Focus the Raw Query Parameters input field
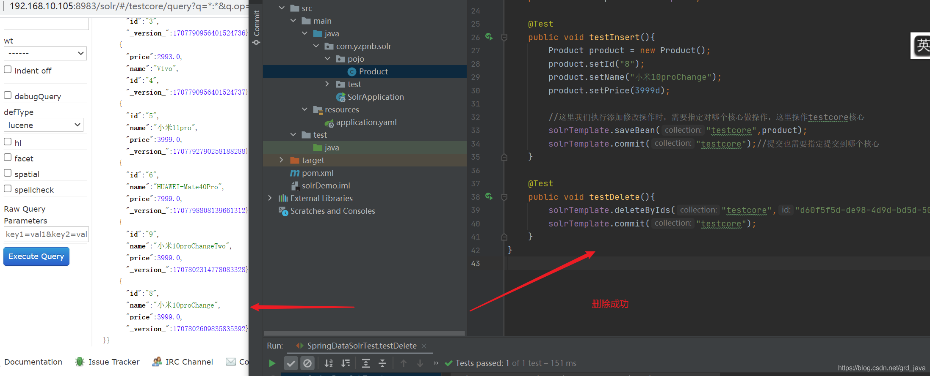930x376 pixels. (x=47, y=234)
